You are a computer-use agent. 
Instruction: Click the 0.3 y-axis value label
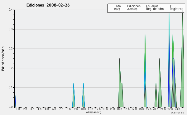tap(11, 29)
